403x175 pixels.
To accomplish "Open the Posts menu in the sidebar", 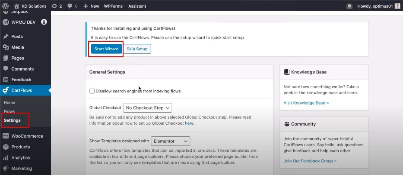I will pos(17,37).
